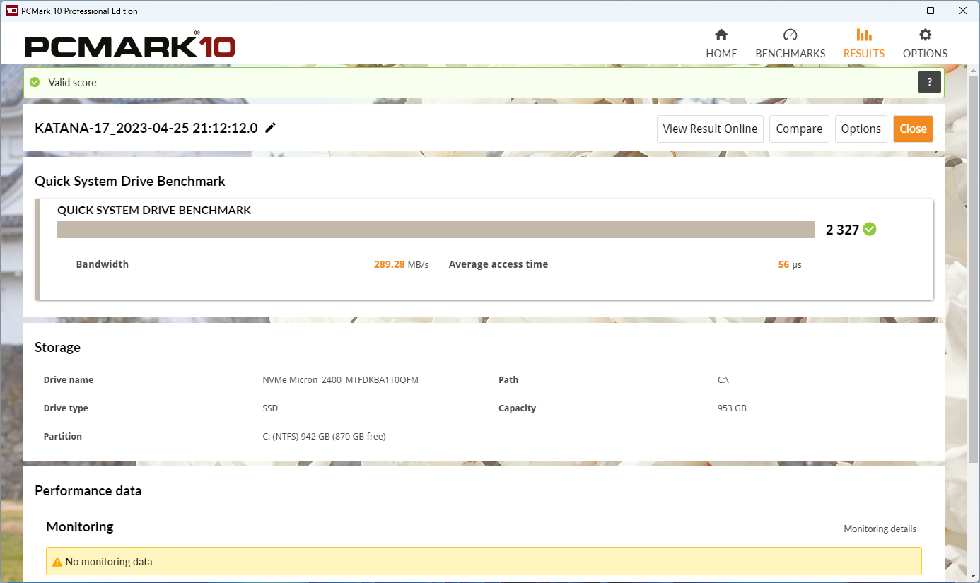Open the Monitoring details link
The image size is (980, 583).
click(880, 529)
